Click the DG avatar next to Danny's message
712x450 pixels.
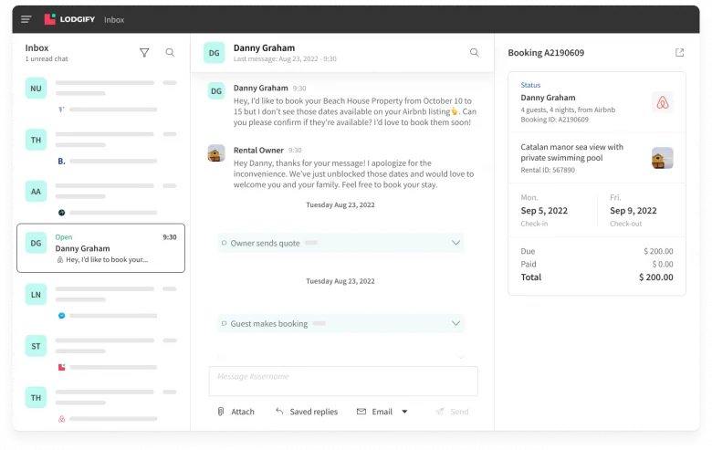point(216,90)
